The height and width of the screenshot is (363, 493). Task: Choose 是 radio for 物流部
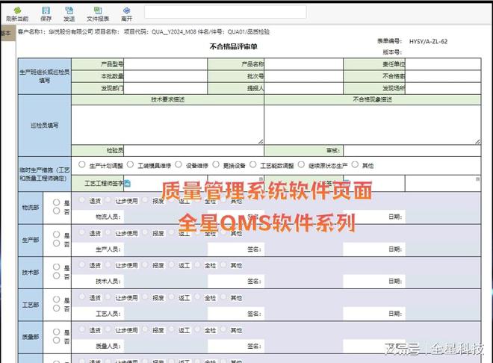click(x=56, y=202)
